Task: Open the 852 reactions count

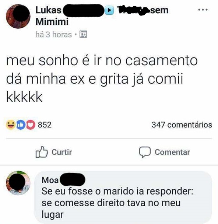Action: [x=45, y=125]
